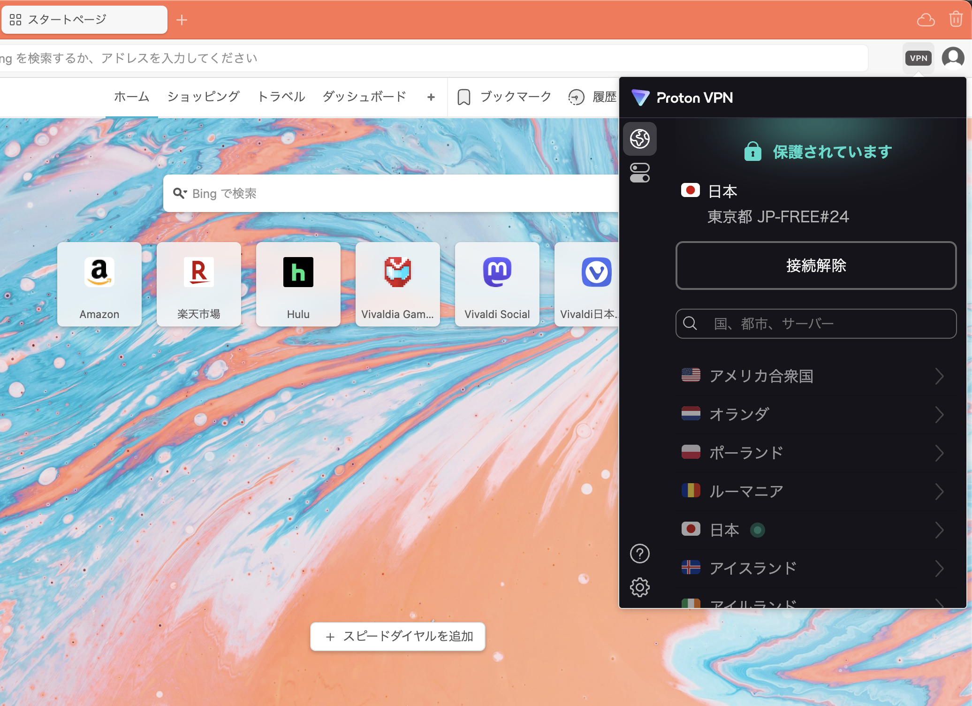The height and width of the screenshot is (706, 972).
Task: Expand the アメリカ合衆国 server list chevron
Action: 940,376
